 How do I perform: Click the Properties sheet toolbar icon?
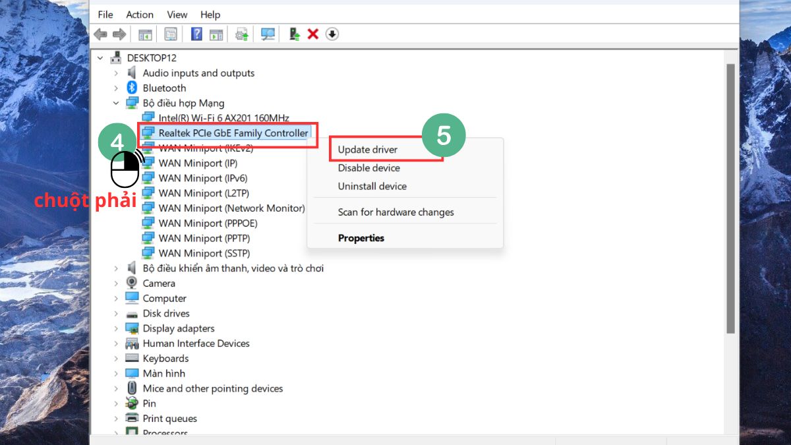[x=171, y=34]
